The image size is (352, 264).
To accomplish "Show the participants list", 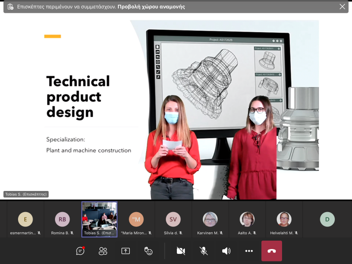I will 103,251.
